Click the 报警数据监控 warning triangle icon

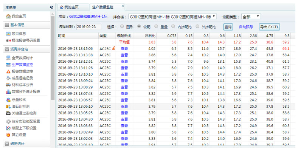click(8, 71)
